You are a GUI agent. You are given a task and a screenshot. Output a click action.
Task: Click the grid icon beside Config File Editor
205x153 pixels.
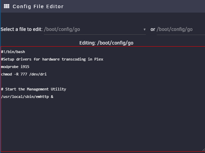(x=6, y=6)
